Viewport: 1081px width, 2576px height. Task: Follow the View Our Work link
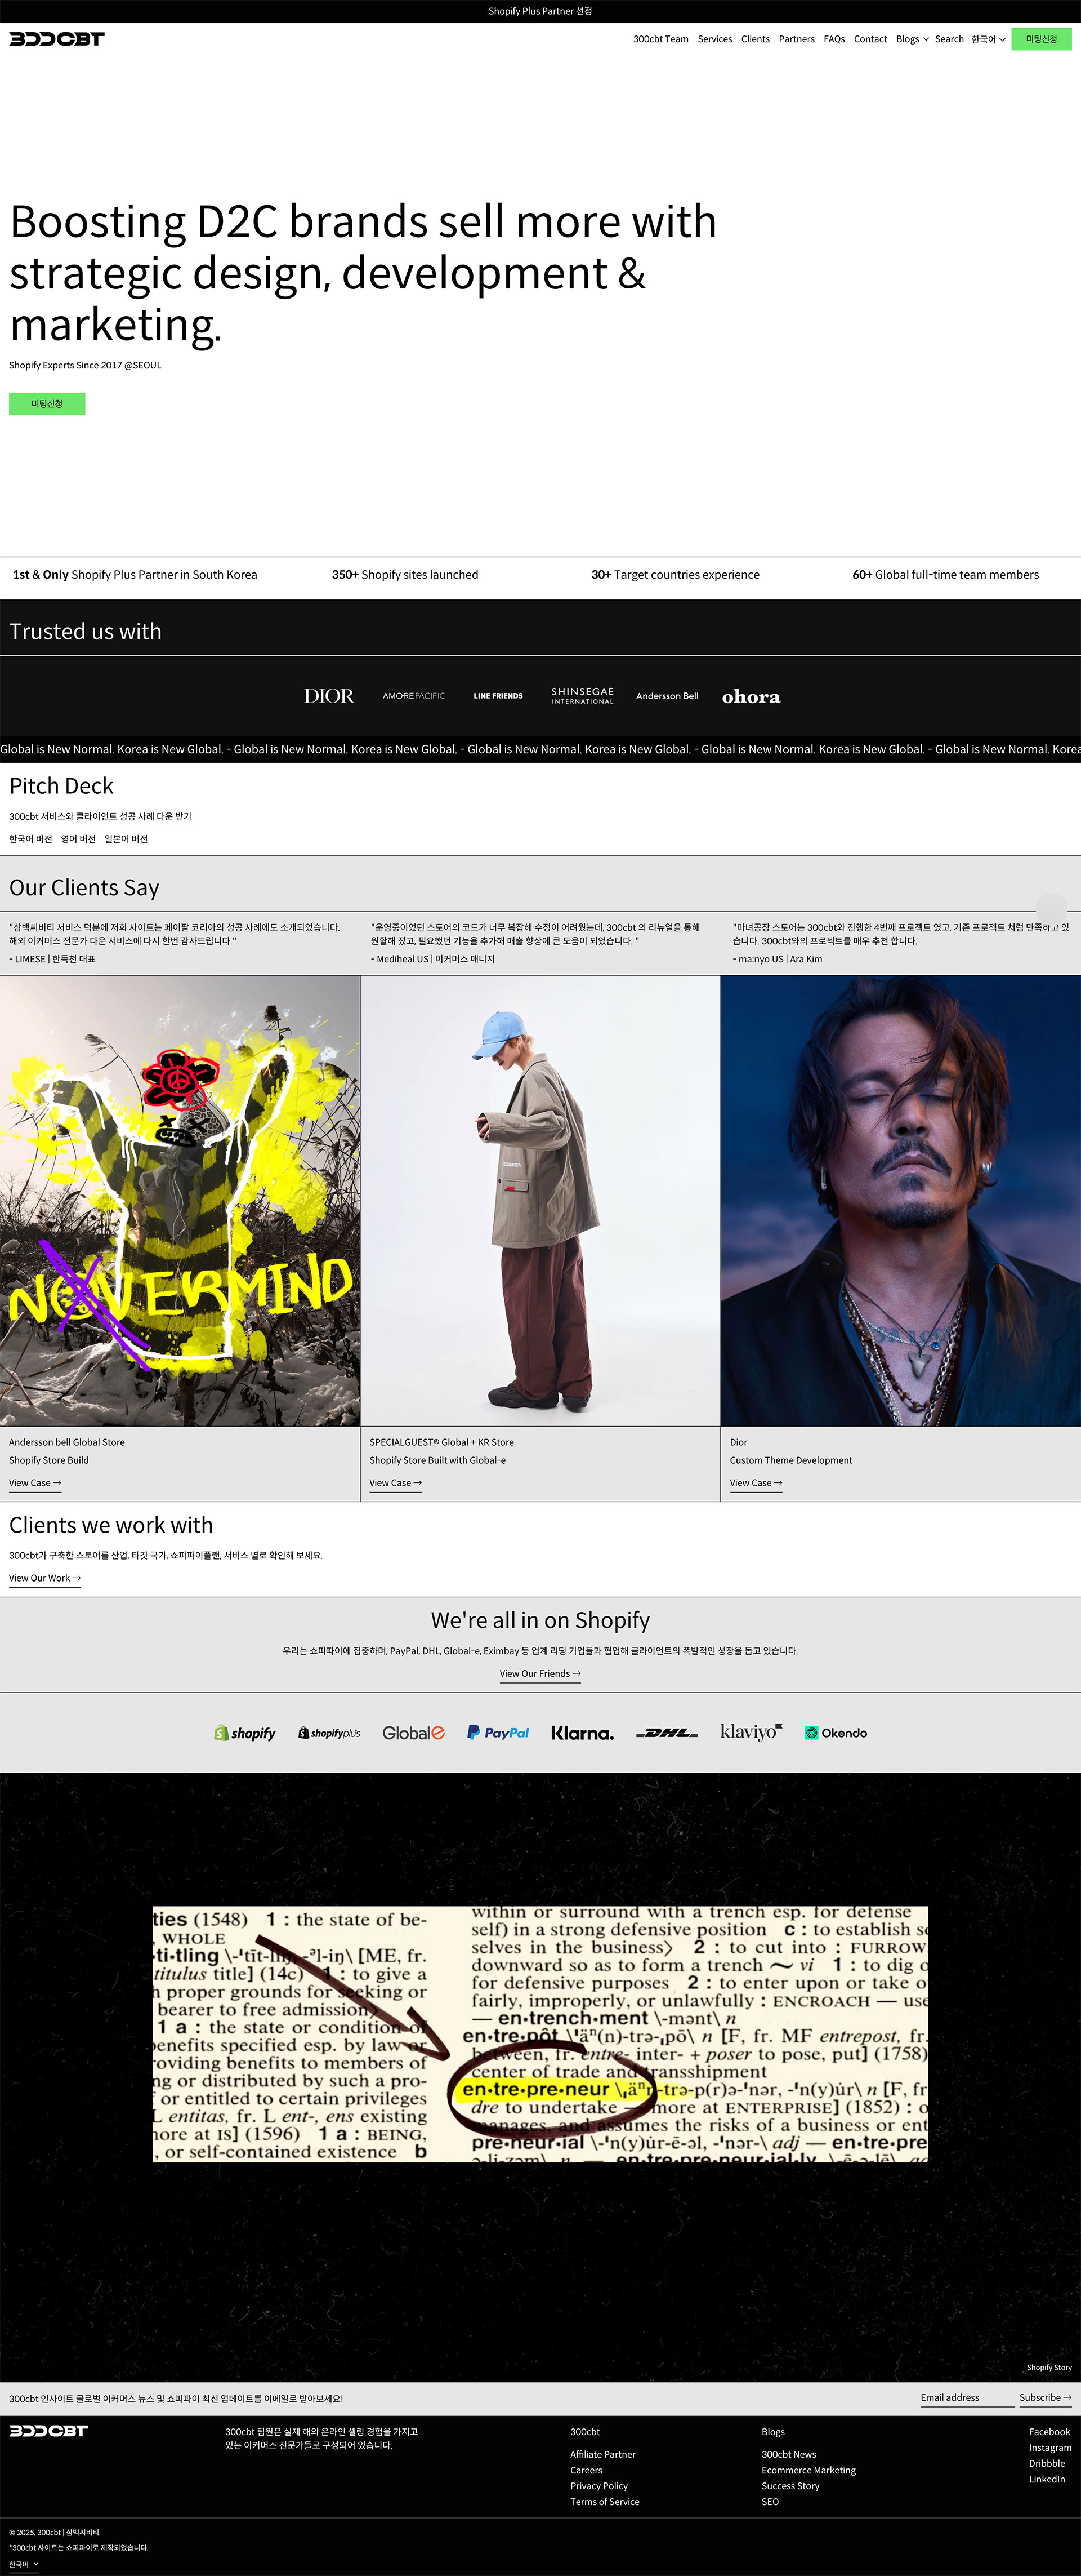[x=44, y=1578]
